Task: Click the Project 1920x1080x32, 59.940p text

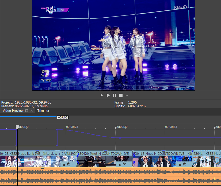Action: pyautogui.click(x=26, y=102)
